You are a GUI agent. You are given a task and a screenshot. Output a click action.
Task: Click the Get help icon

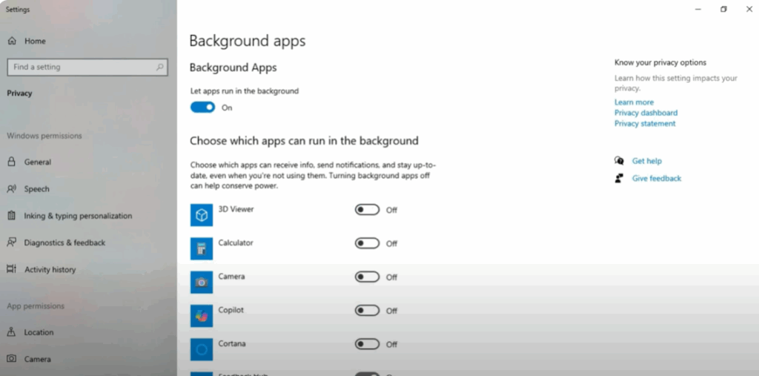tap(619, 160)
